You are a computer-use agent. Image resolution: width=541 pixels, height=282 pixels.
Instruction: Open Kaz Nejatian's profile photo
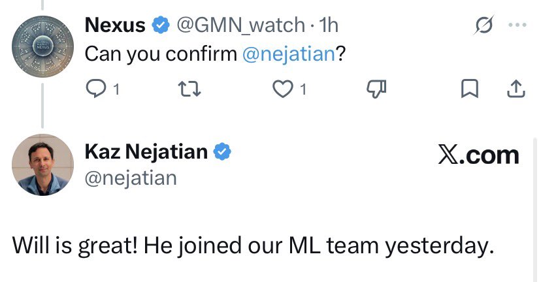point(42,164)
